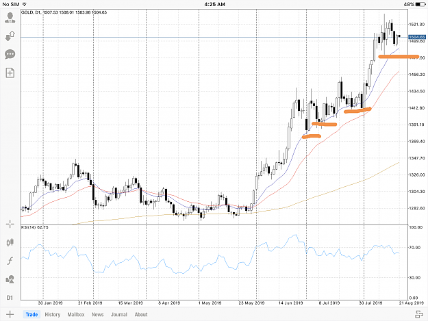Click the 1369.40 price axis label
428x321 pixels.
[x=417, y=141]
